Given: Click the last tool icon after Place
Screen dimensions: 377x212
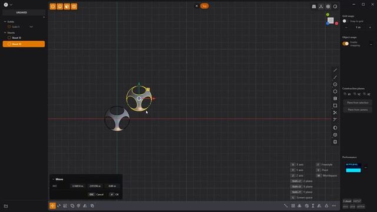Looking at the screenshot, I should 92,206.
